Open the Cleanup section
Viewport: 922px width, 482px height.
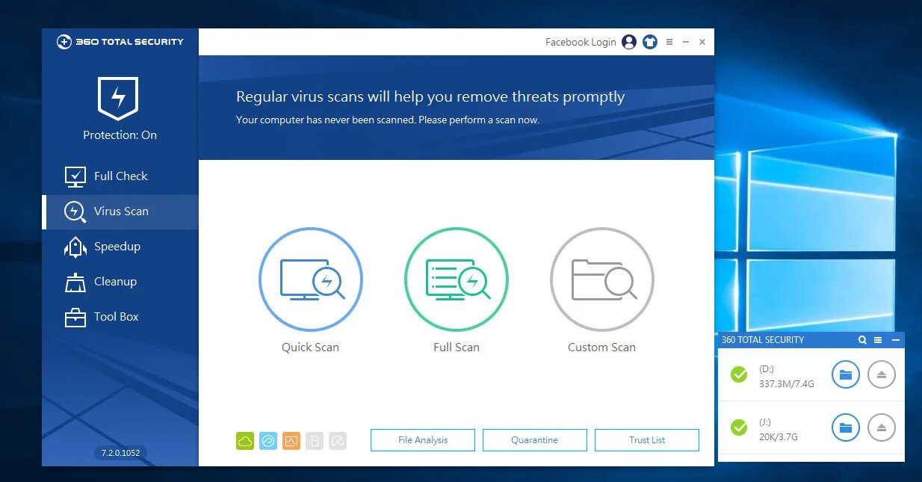click(120, 282)
